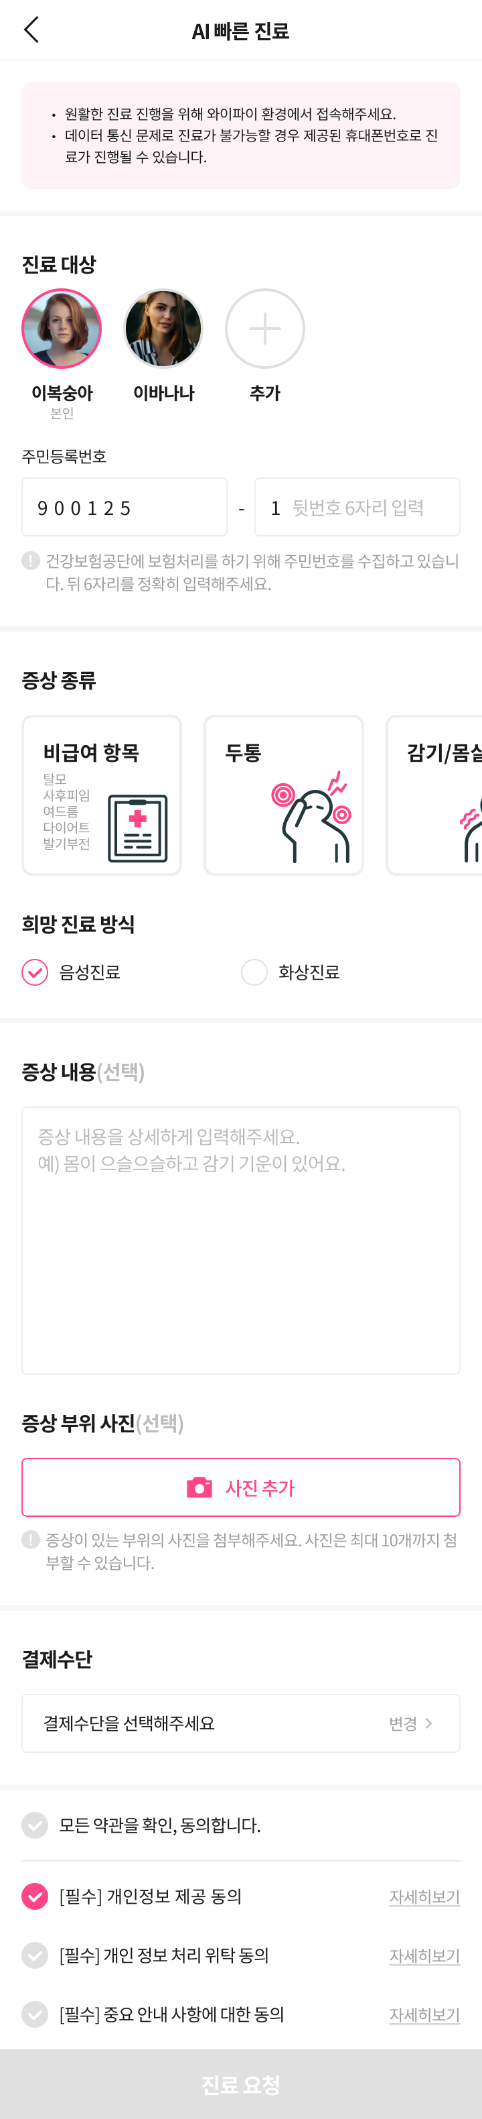Check 개인 정보 처리 위탁 동의
482x2119 pixels.
35,1955
